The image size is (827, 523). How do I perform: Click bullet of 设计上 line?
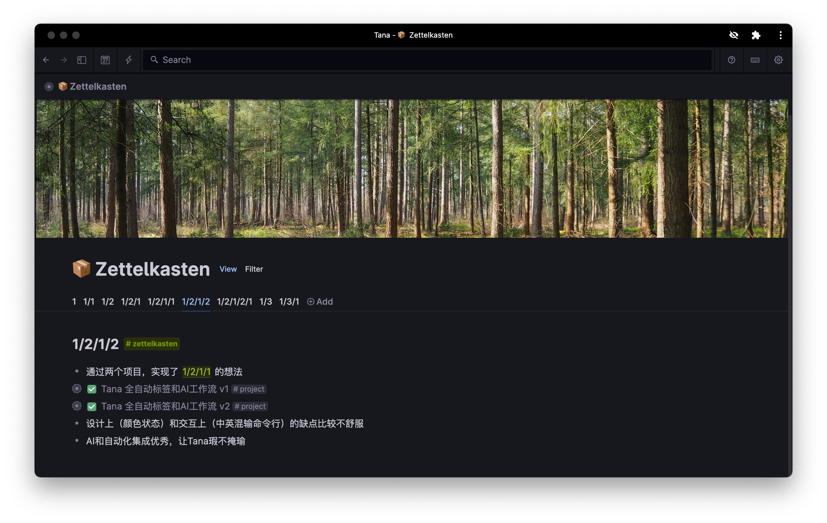point(77,423)
